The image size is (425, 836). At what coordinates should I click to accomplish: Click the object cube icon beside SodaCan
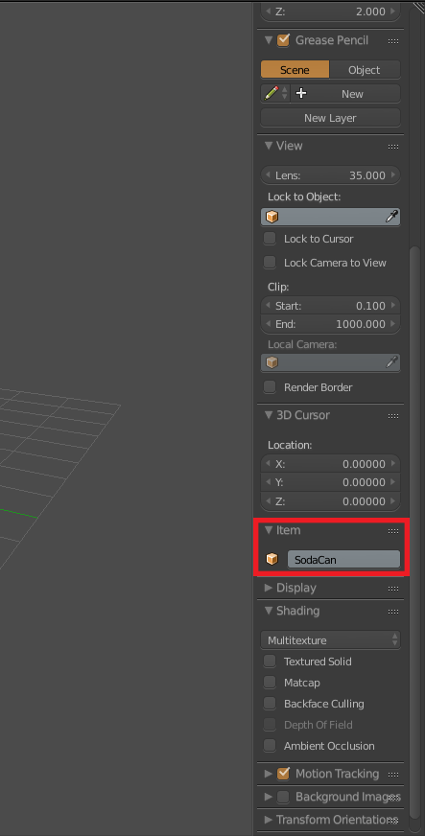point(272,559)
